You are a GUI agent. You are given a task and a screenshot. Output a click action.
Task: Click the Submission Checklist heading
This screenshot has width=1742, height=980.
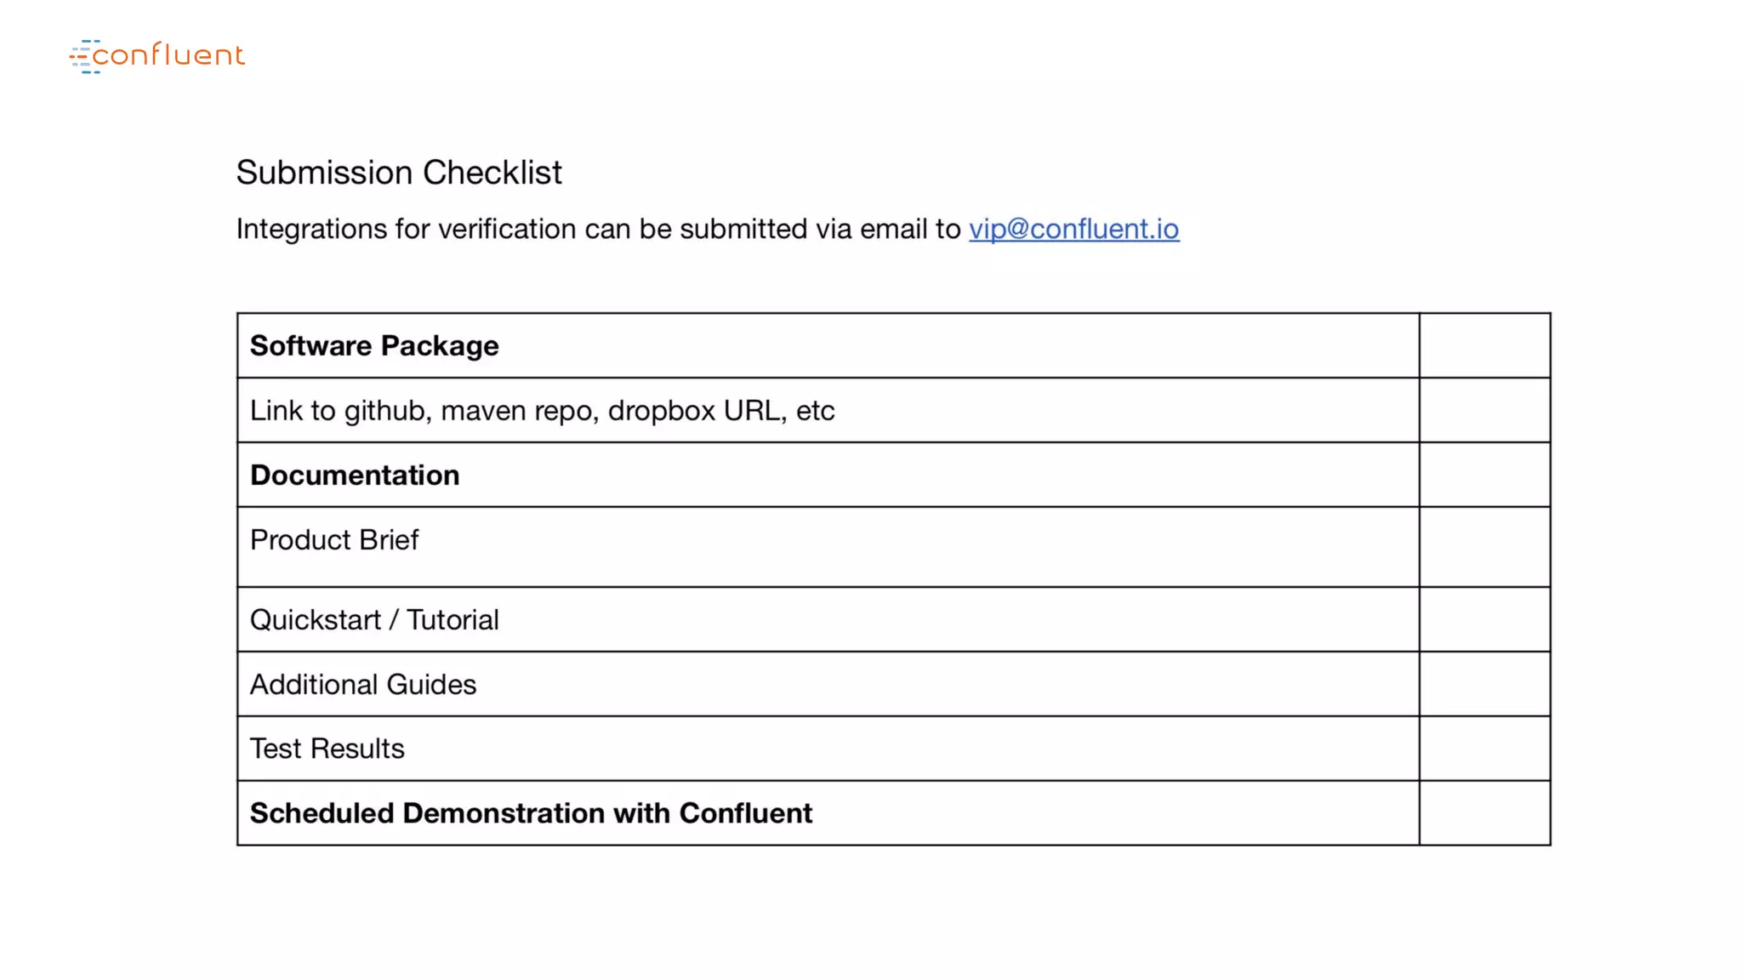(x=398, y=173)
